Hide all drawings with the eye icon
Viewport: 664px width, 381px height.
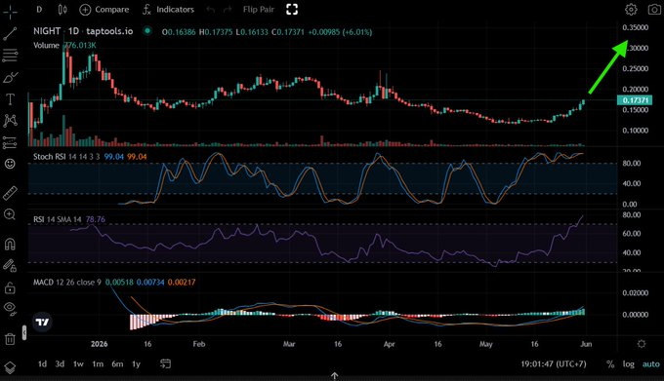click(x=10, y=308)
